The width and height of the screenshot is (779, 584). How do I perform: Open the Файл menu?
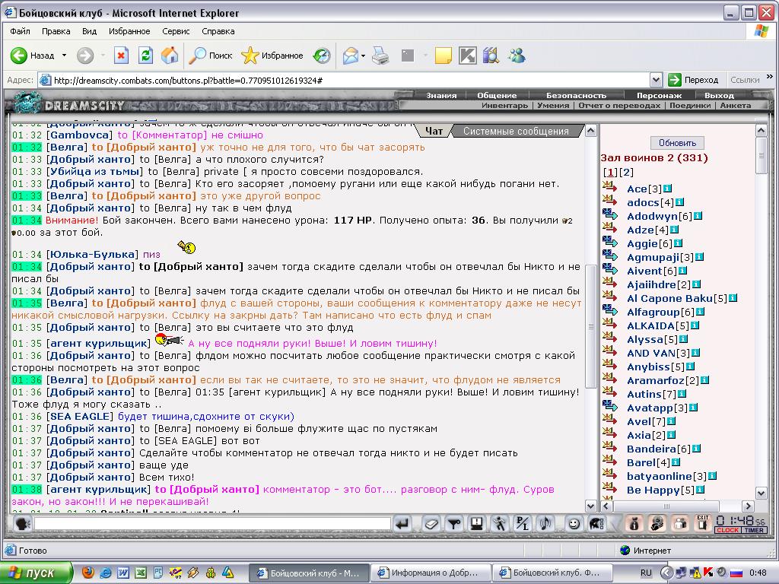click(x=20, y=31)
